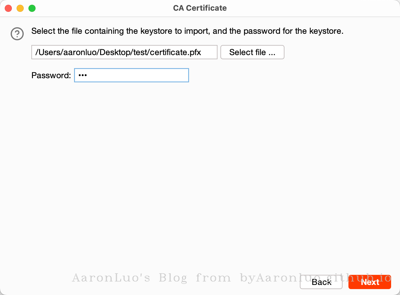Focus the Password input field

pyautogui.click(x=131, y=75)
